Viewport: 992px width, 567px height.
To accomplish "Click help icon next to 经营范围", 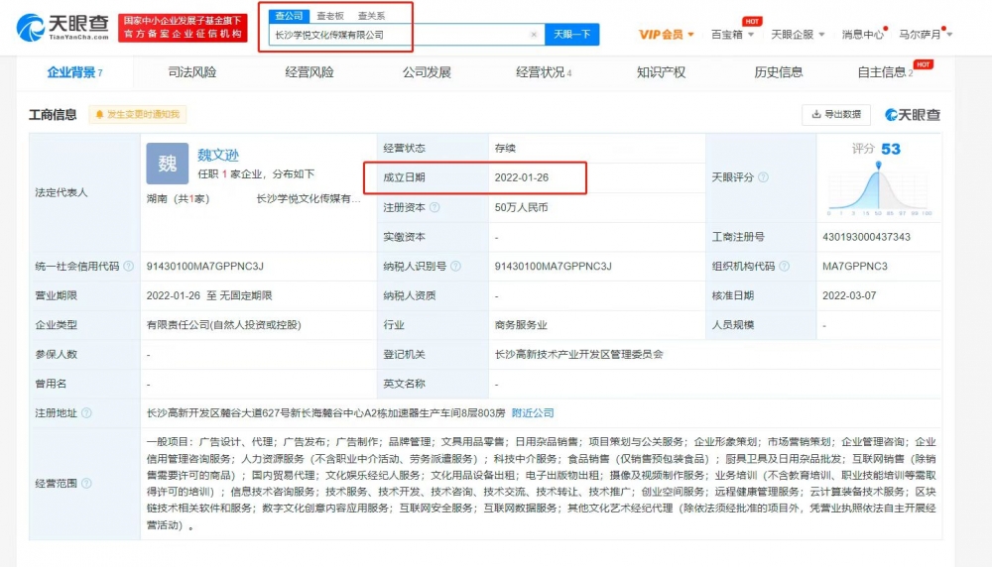I will [86, 484].
